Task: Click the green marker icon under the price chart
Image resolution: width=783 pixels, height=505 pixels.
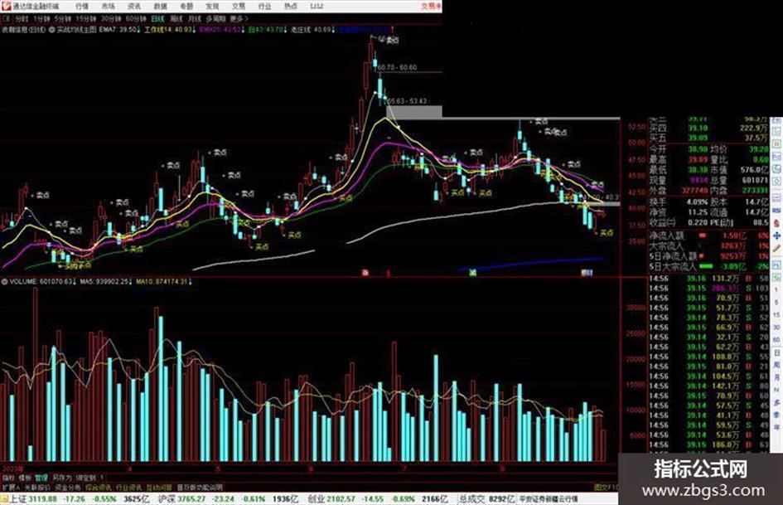Action: [x=473, y=273]
